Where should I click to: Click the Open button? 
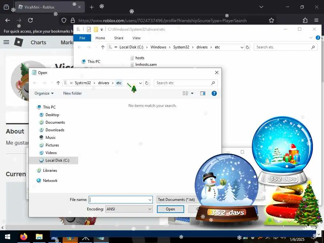[x=170, y=209]
